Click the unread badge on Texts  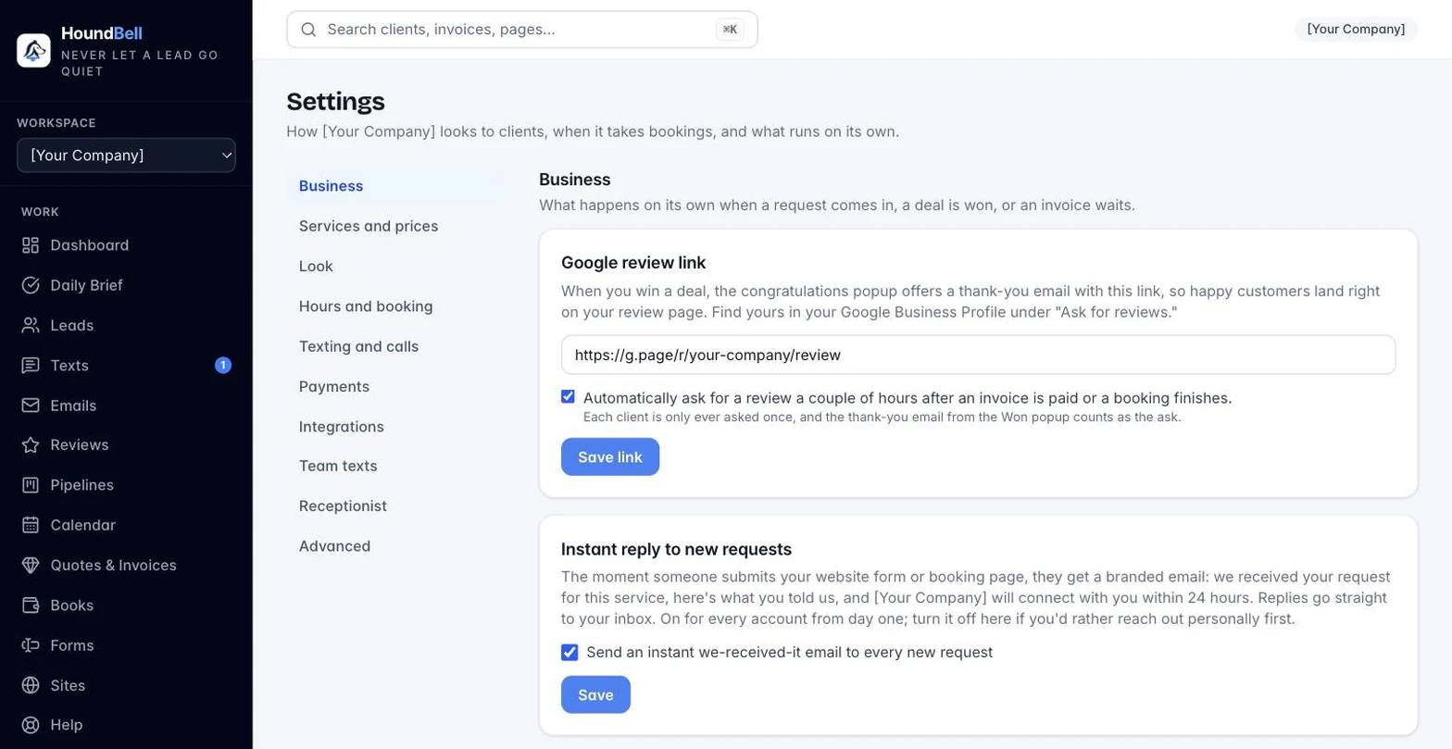(223, 366)
